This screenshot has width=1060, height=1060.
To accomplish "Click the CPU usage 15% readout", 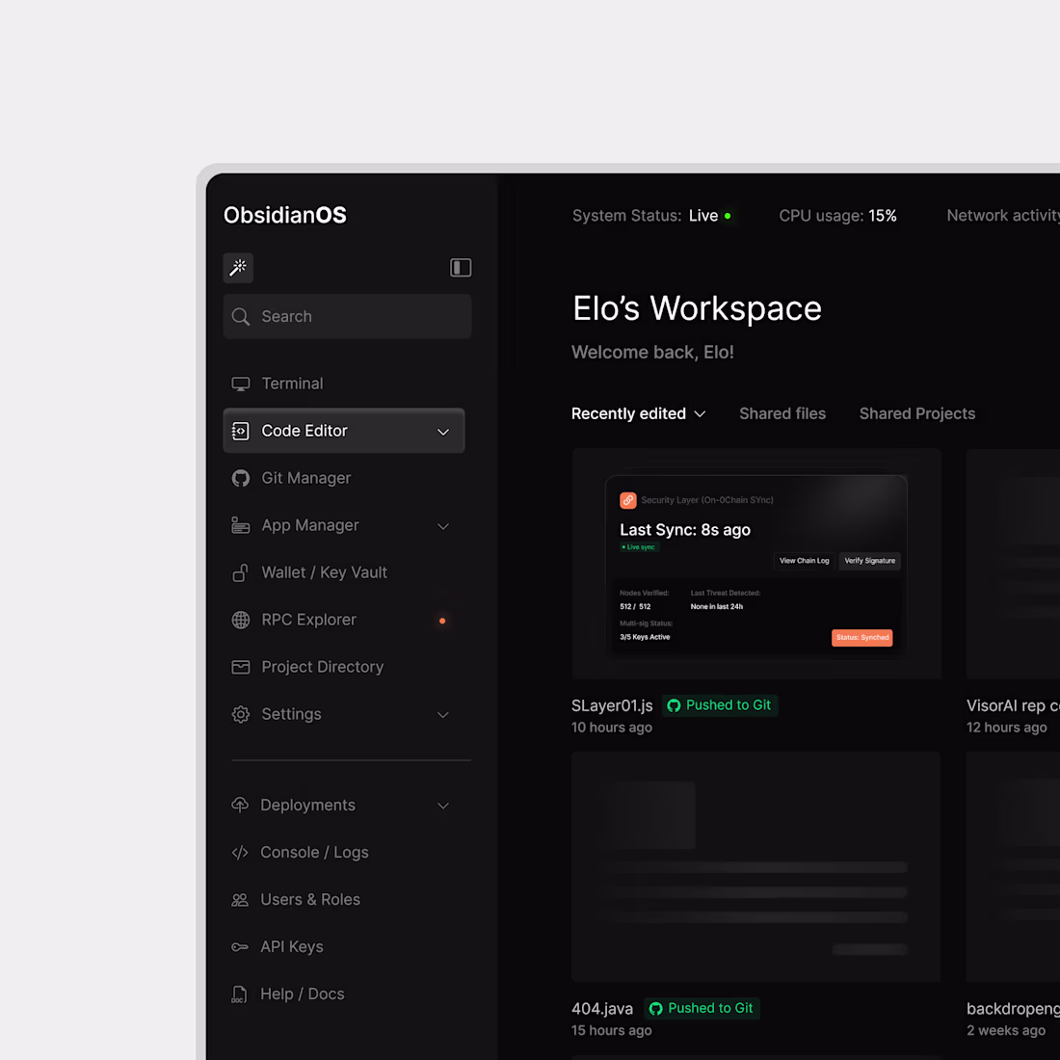I will click(x=837, y=216).
